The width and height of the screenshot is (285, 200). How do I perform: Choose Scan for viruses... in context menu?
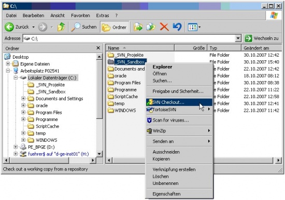(x=179, y=120)
